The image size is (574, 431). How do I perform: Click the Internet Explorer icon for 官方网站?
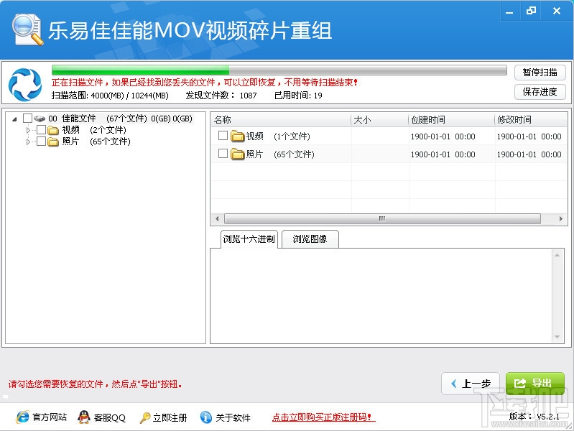23,417
